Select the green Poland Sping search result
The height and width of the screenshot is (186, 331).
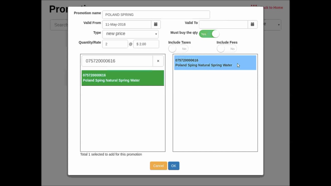tap(123, 78)
